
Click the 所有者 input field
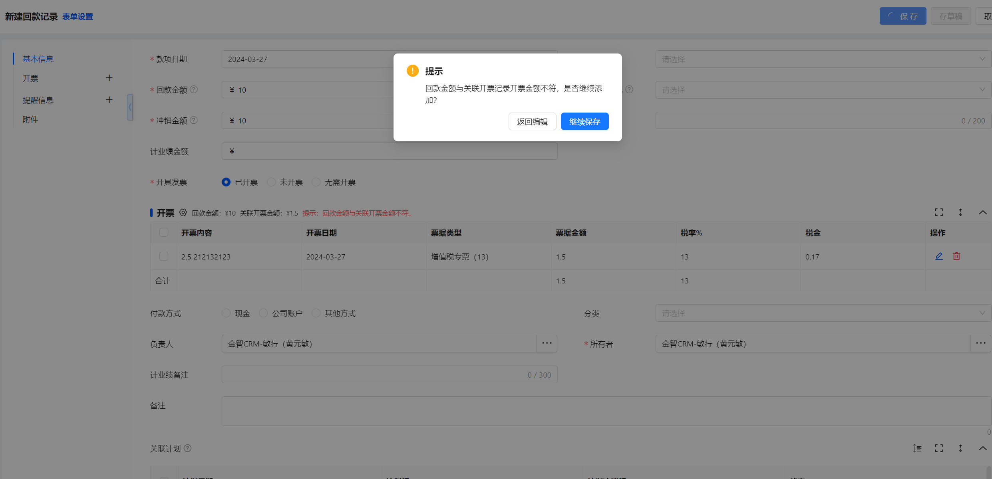[x=813, y=344]
